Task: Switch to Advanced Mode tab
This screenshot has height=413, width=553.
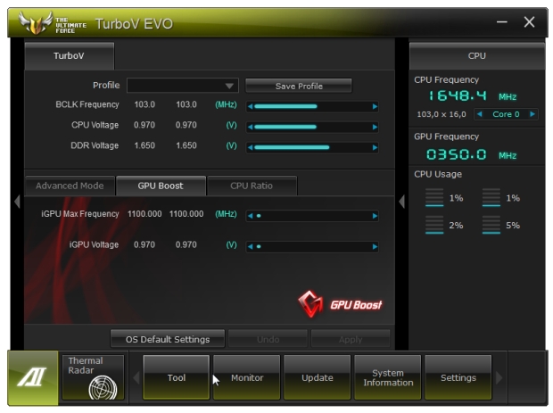Action: pyautogui.click(x=70, y=186)
